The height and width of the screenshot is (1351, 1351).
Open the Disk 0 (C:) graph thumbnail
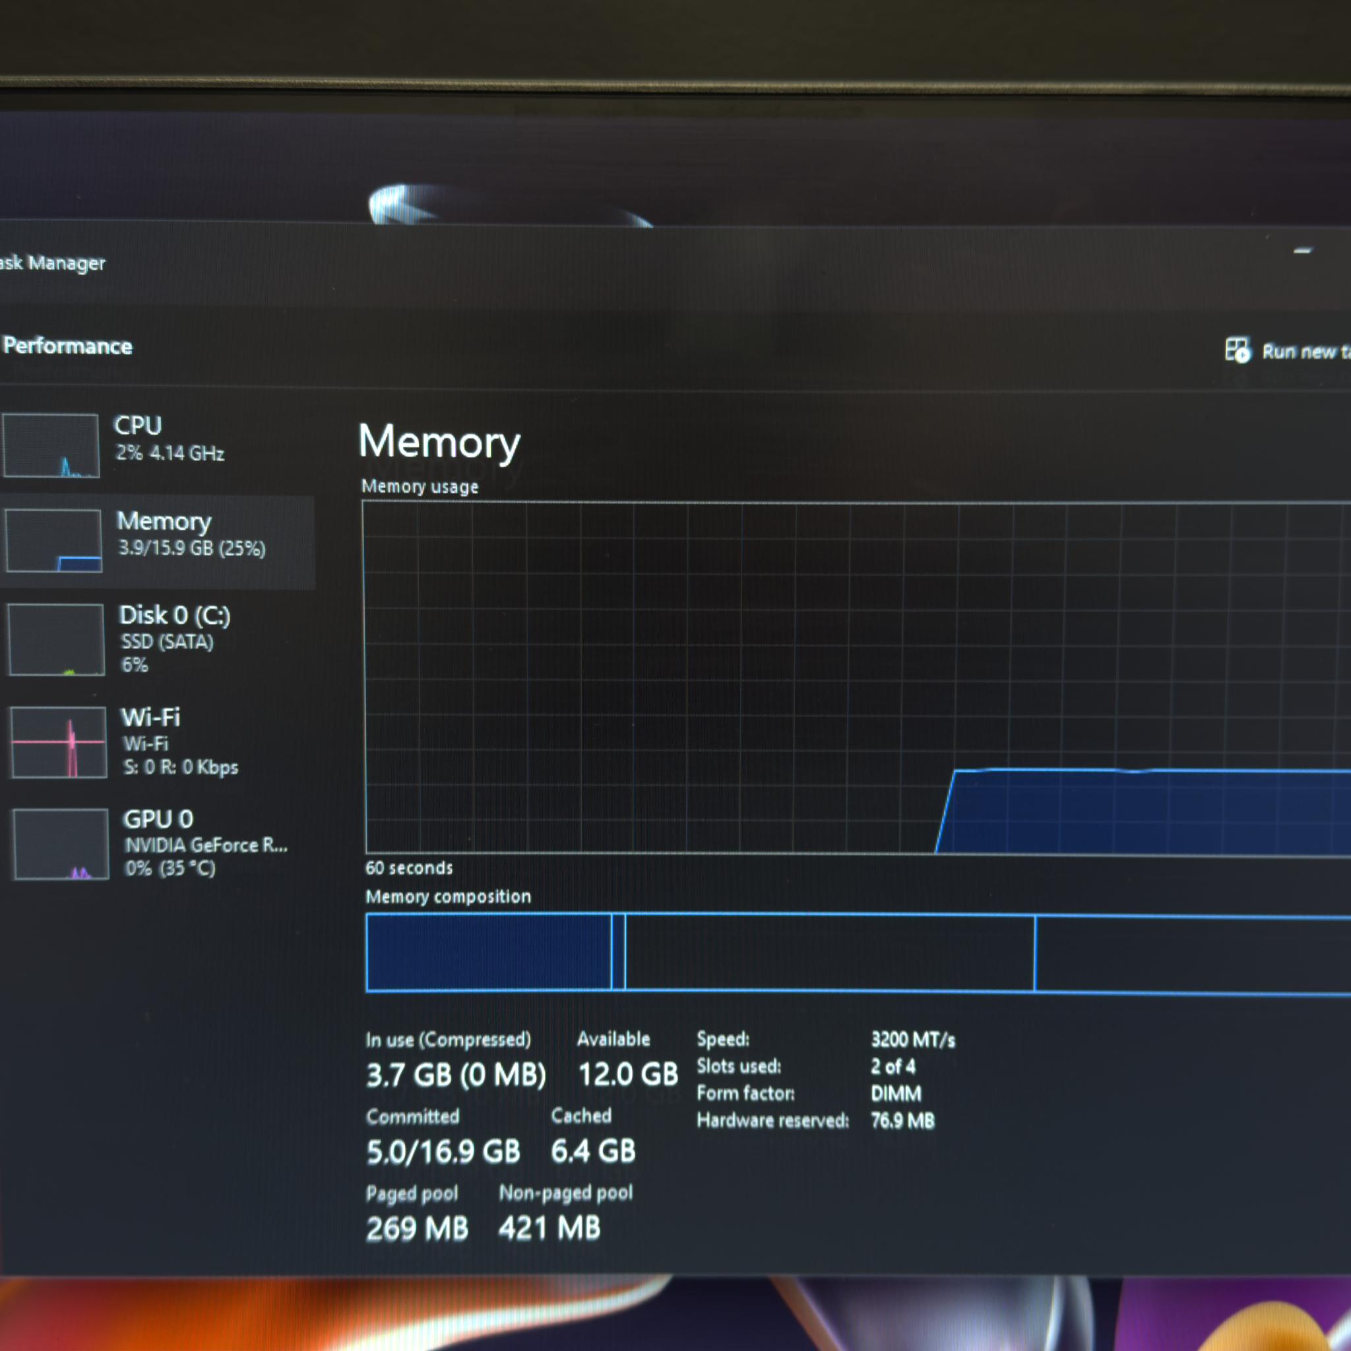[x=56, y=640]
